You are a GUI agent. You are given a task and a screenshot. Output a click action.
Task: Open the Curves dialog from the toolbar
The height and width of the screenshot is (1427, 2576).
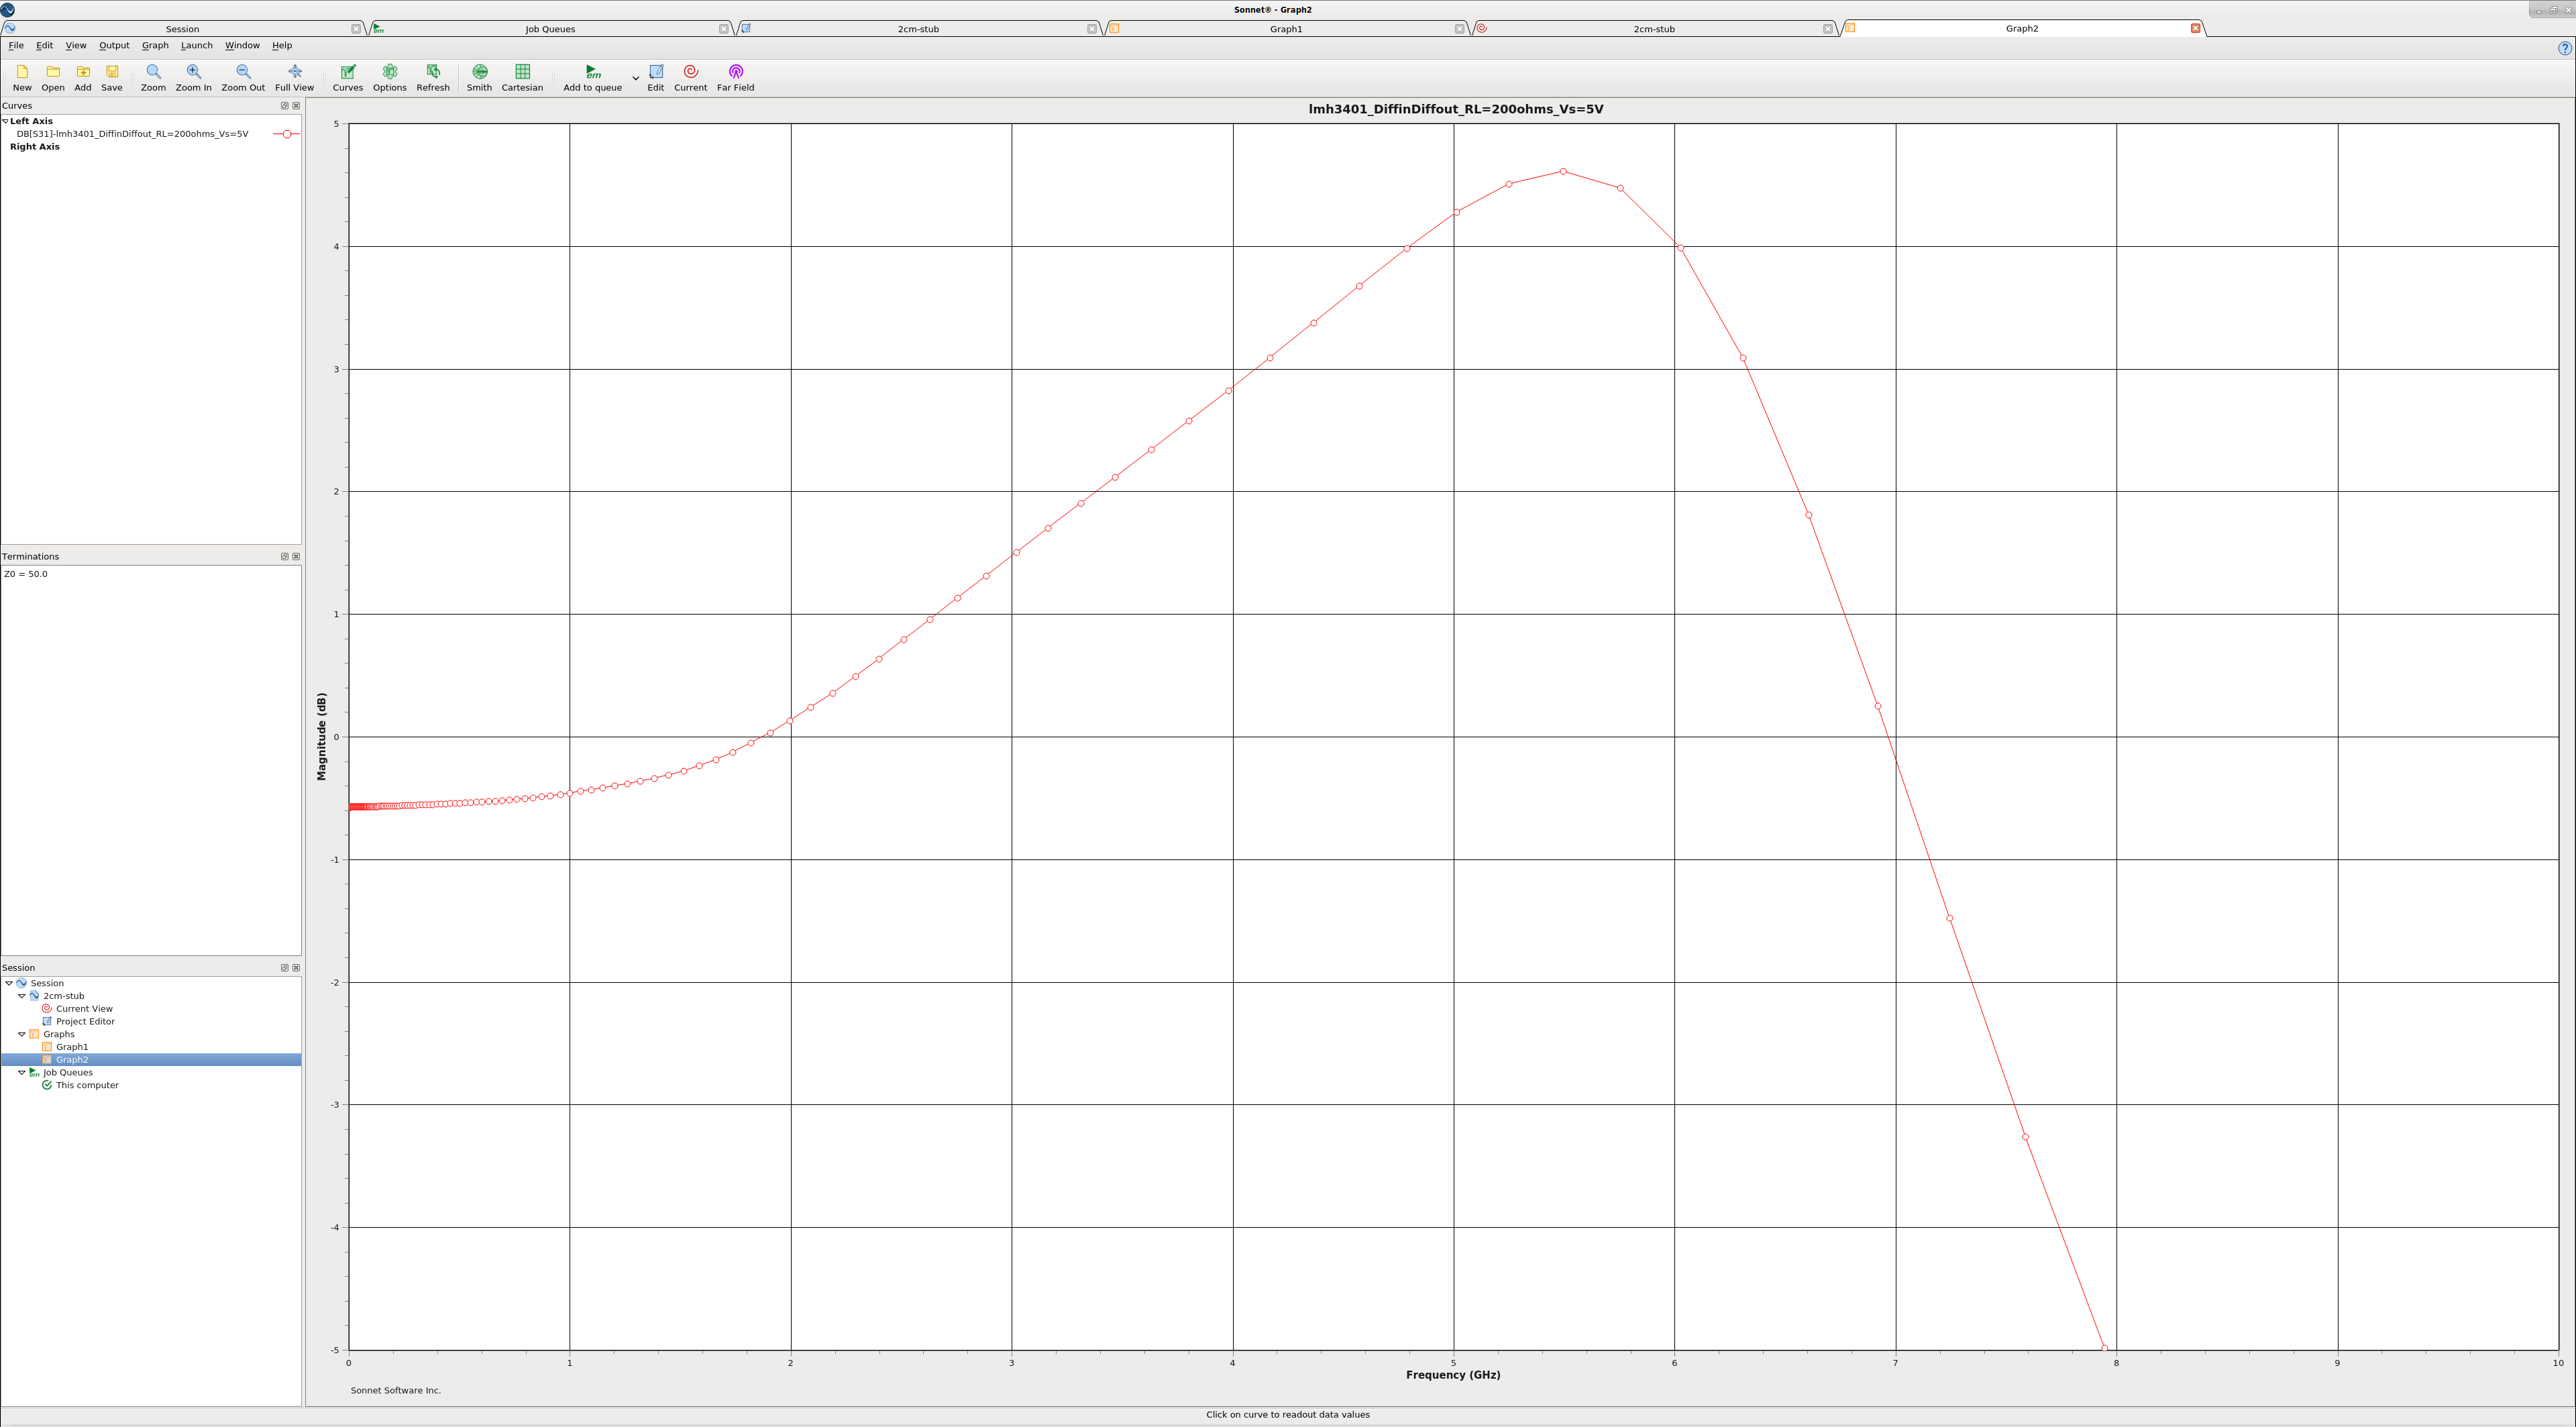pos(348,78)
